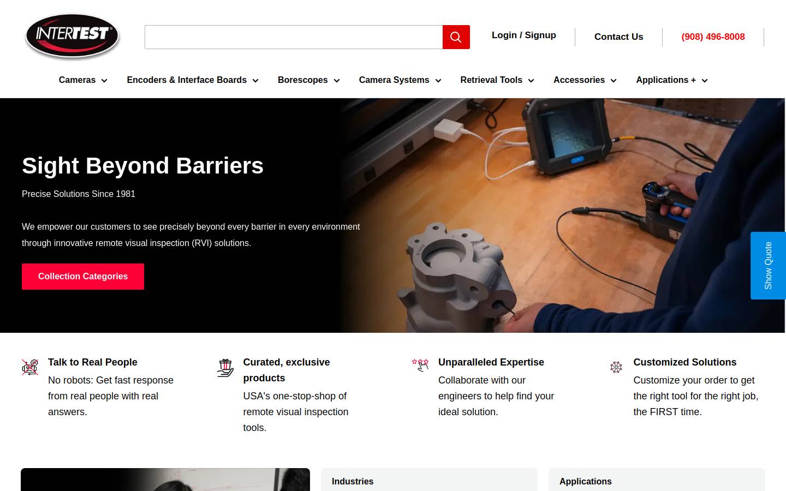Screen dimensions: 786x491
Task: Click the Collection Categories button
Action: pos(83,277)
